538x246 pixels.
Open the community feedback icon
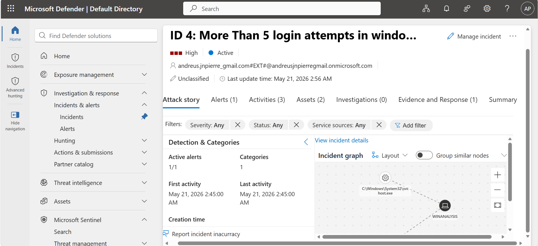pyautogui.click(x=467, y=9)
